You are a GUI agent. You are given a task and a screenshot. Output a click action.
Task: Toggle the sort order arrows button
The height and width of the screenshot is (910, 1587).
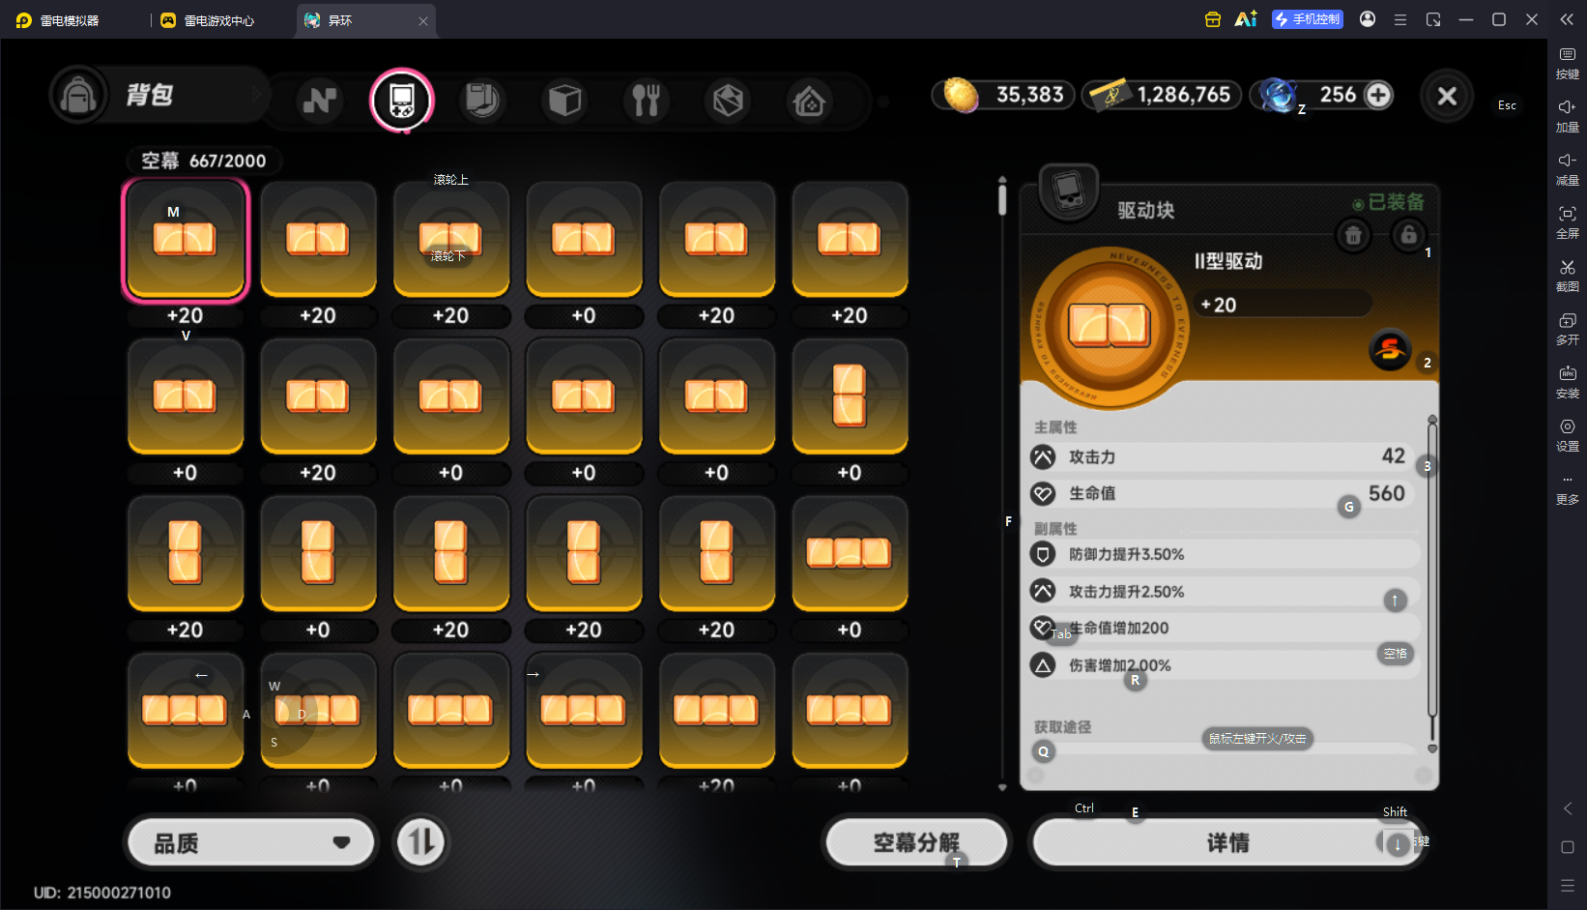(x=421, y=842)
